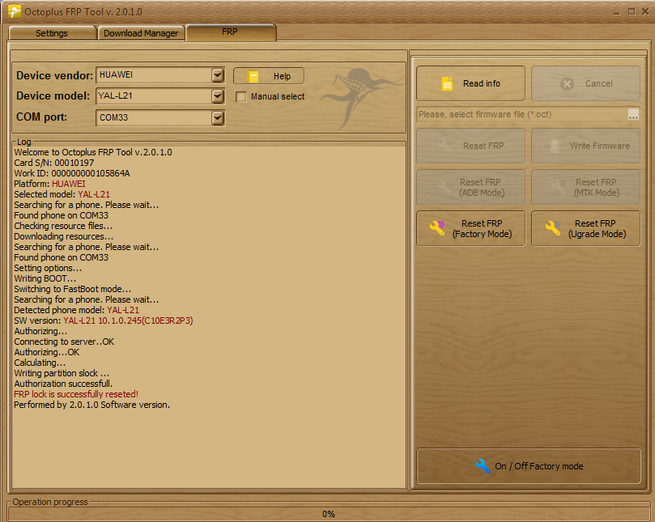The image size is (655, 522).
Task: Click the Operation progress bar
Action: click(x=329, y=514)
